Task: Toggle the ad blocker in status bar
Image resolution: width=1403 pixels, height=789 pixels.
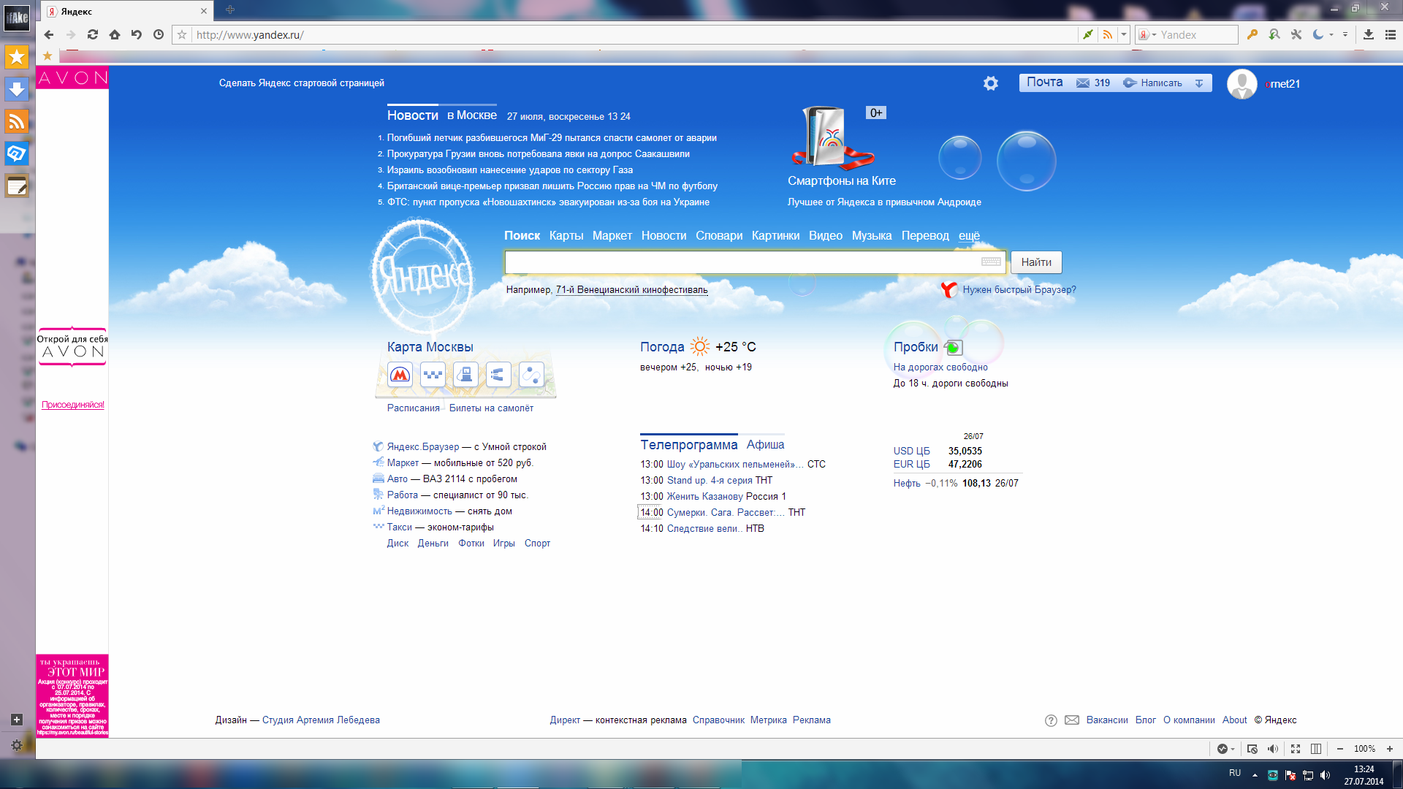Action: [x=1252, y=749]
